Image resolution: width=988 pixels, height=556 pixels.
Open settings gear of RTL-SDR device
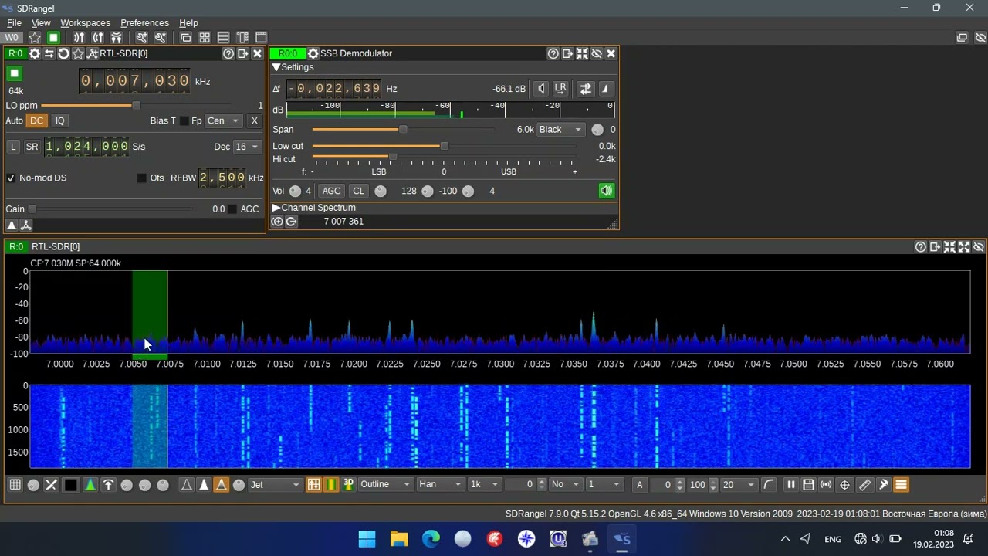pos(34,53)
